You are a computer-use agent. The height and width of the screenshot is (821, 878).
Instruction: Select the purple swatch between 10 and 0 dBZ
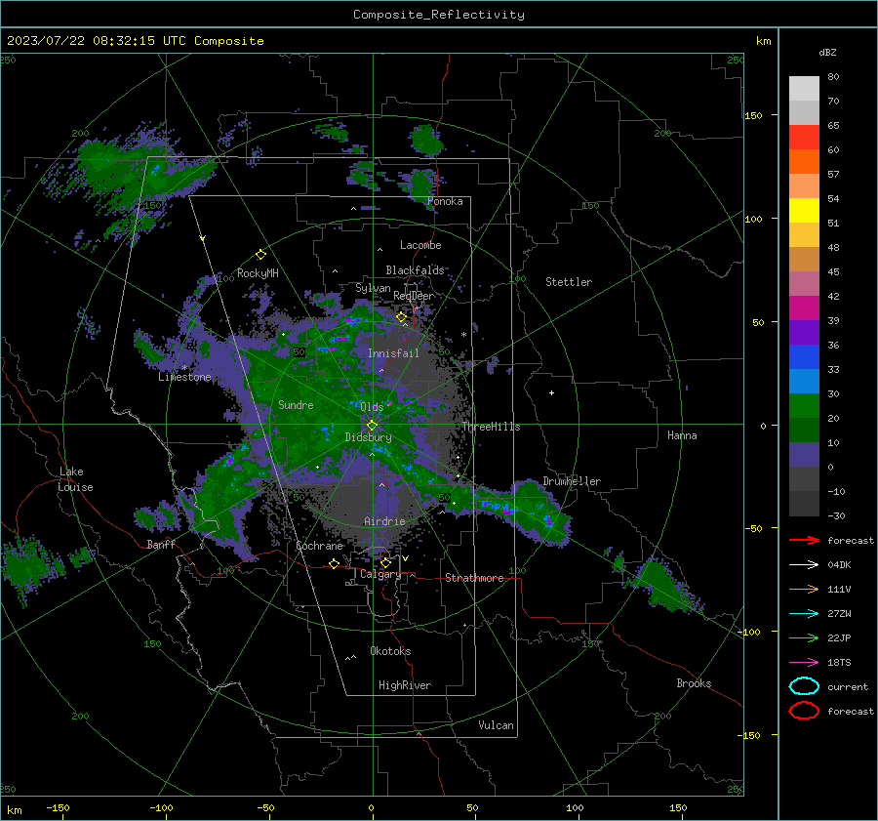pyautogui.click(x=804, y=455)
